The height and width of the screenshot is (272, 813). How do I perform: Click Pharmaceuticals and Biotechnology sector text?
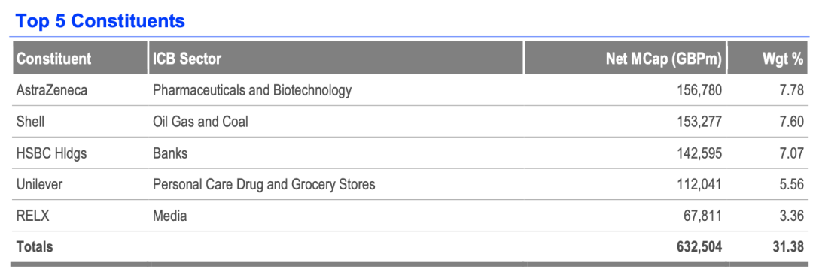[x=252, y=90]
